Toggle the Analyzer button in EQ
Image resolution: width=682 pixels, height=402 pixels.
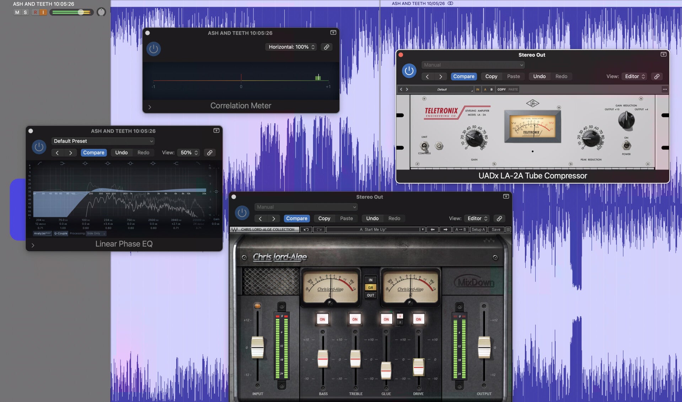(42, 233)
